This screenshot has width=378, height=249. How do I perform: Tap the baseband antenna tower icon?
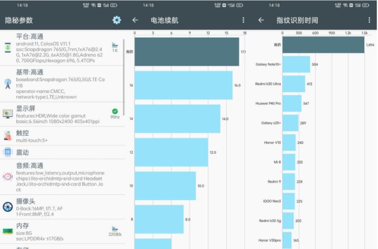coord(8,84)
